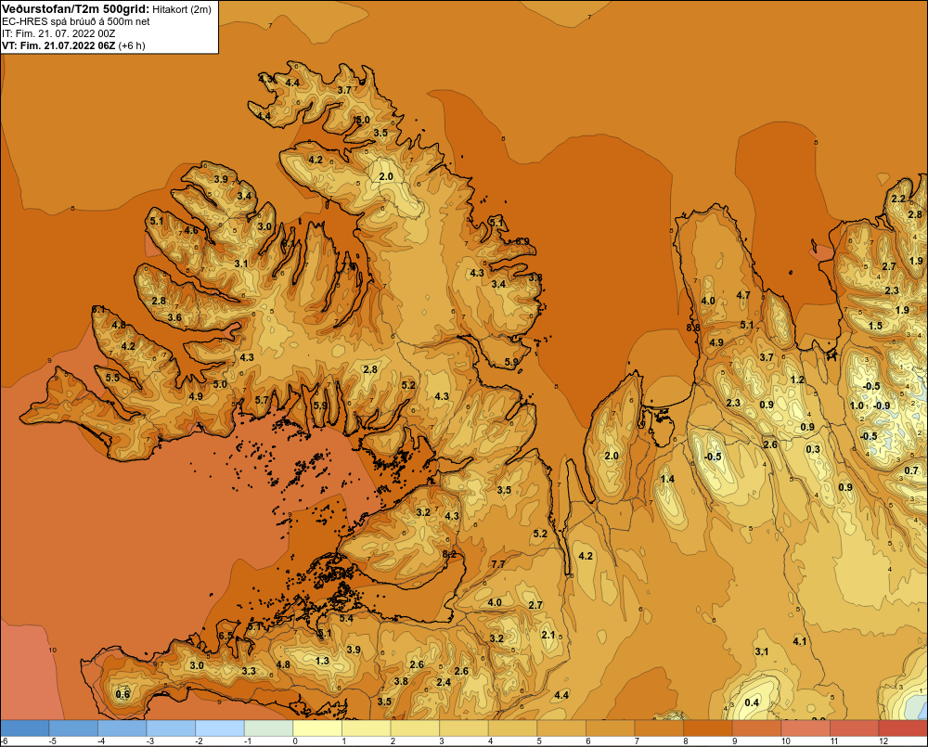Pick the legend color between -2 and -1
928x747 pixels.
pos(220,728)
